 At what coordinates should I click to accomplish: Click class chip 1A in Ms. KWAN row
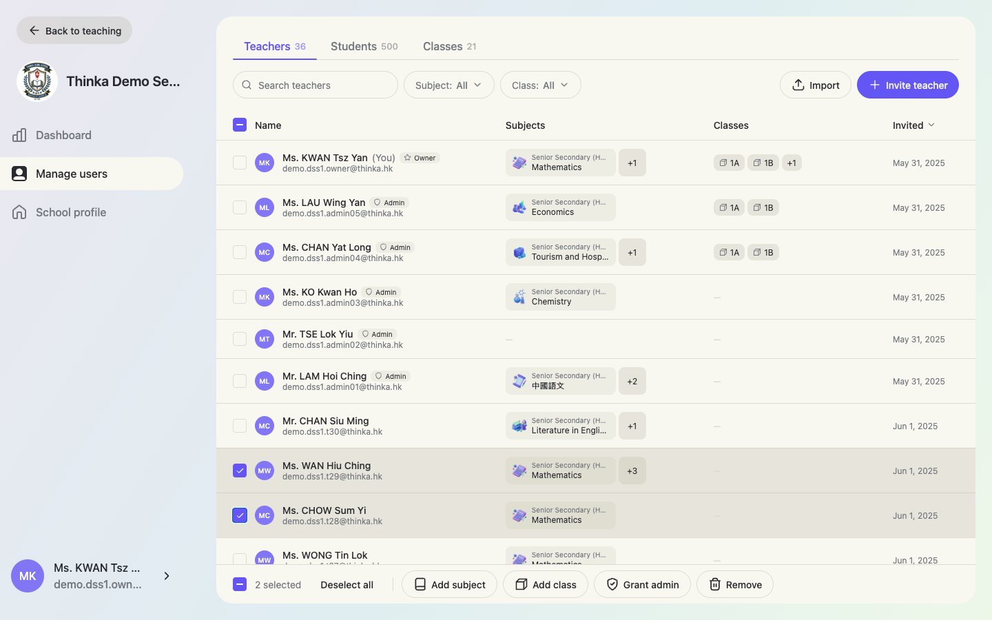(x=729, y=163)
